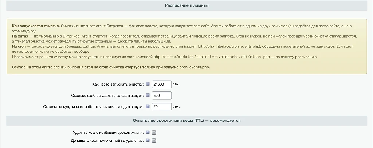Toggle 'Удалять кеш с истёкшим сроком жизни' checkbox
Viewport: 373px width, 148px height.
[x=154, y=133]
